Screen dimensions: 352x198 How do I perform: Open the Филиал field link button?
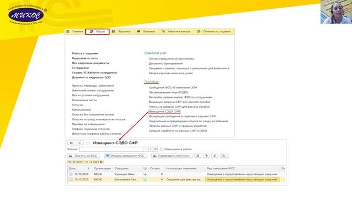click(x=155, y=149)
